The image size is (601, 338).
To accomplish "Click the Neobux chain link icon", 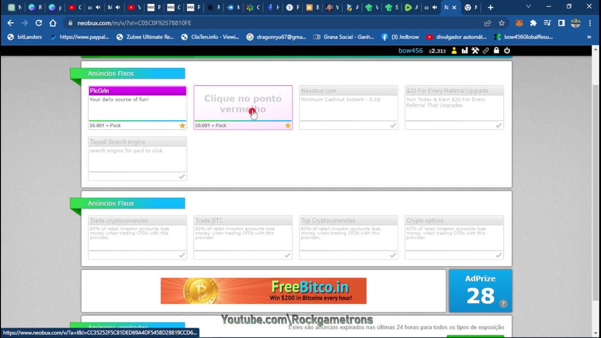I will (x=486, y=51).
